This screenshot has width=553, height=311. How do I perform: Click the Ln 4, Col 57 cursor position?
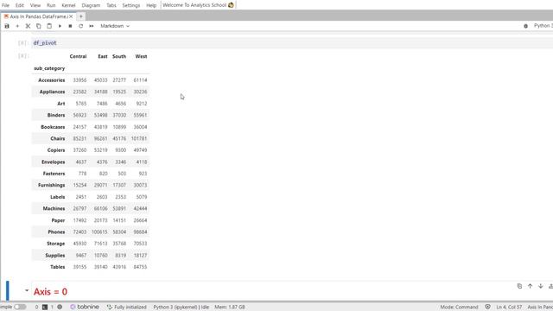pos(509,308)
